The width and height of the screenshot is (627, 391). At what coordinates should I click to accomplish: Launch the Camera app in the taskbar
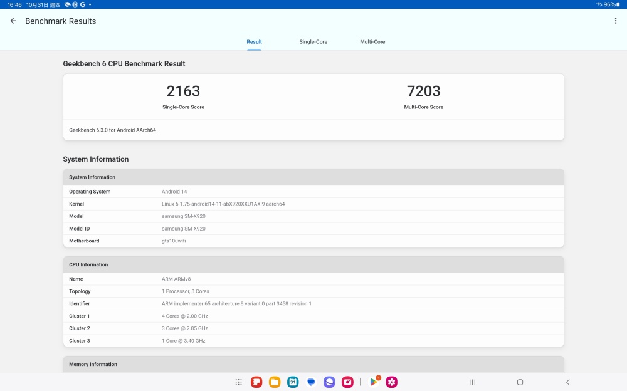(347, 382)
